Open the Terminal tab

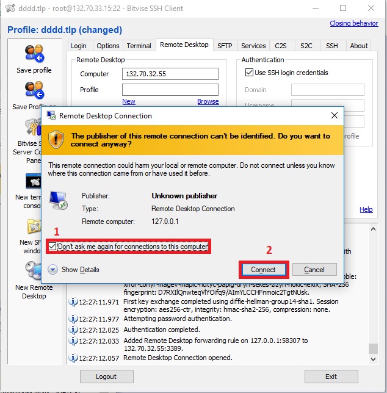[x=139, y=46]
